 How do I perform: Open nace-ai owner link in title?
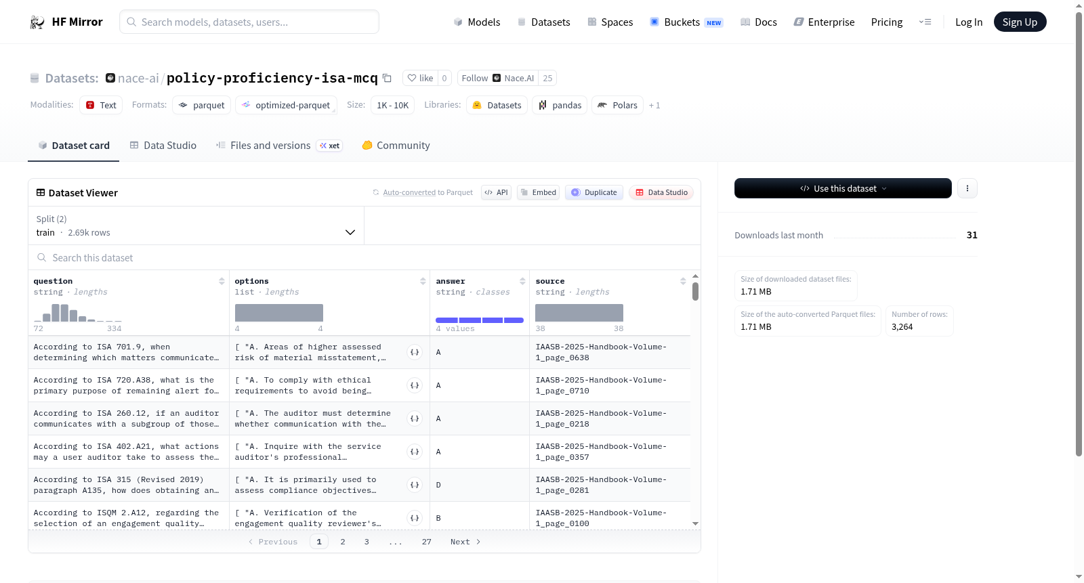pyautogui.click(x=138, y=78)
